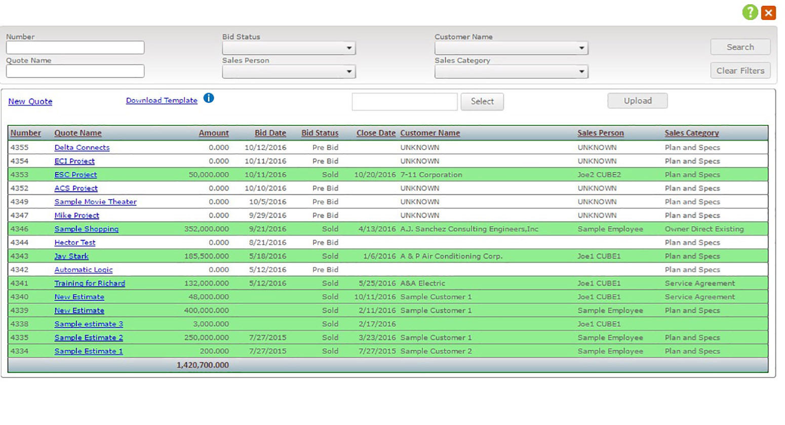Open the Sample Movie Theater quote
Viewport: 785px width, 425px height.
pos(95,202)
